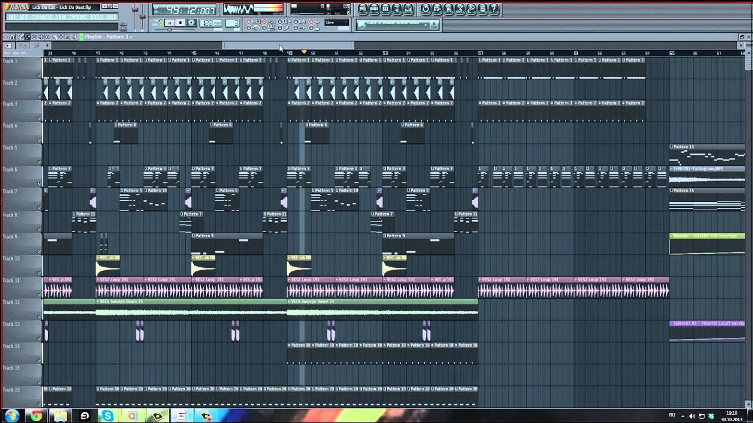Select the Slice tool in Playlist toolbar
Image resolution: width=753 pixels, height=423 pixels.
click(x=55, y=37)
